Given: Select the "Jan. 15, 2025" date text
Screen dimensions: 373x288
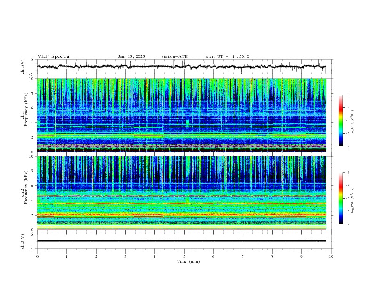Looking at the screenshot, I should [131, 56].
